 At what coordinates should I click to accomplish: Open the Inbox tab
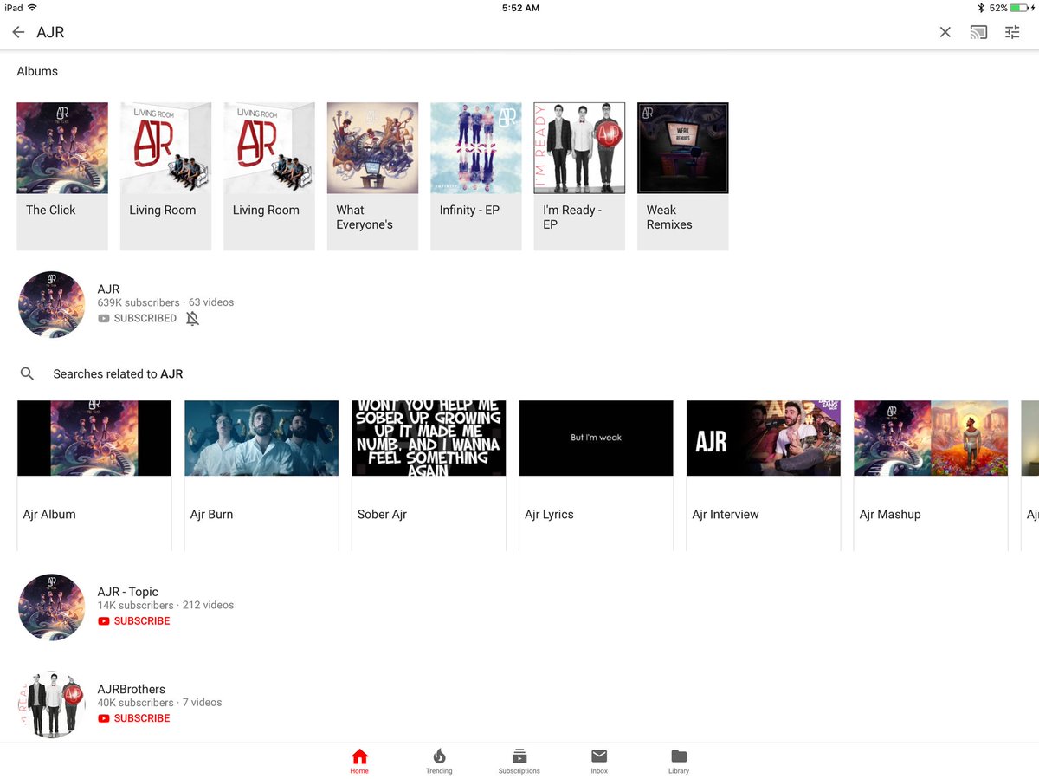[599, 761]
